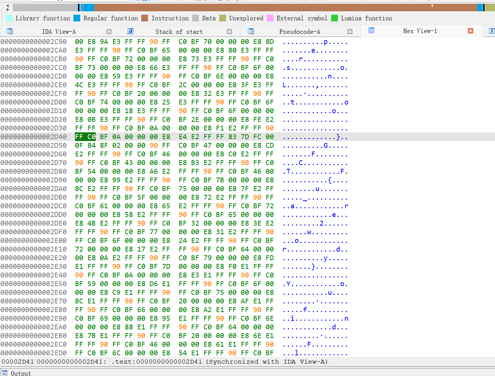This screenshot has height=376, width=495.
Task: Click the Stack of start tab icon
Action: 130,31
